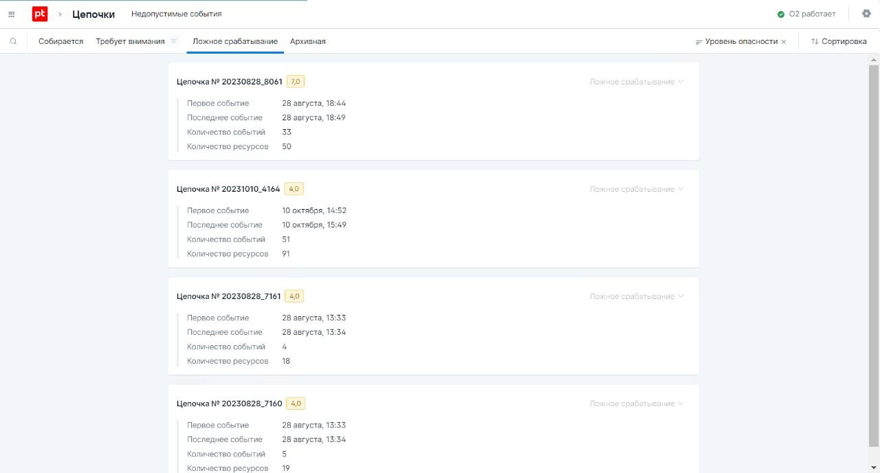Screen dimensions: 880x473
Task: Open status dropdown for chain 20230828_7160
Action: point(681,404)
